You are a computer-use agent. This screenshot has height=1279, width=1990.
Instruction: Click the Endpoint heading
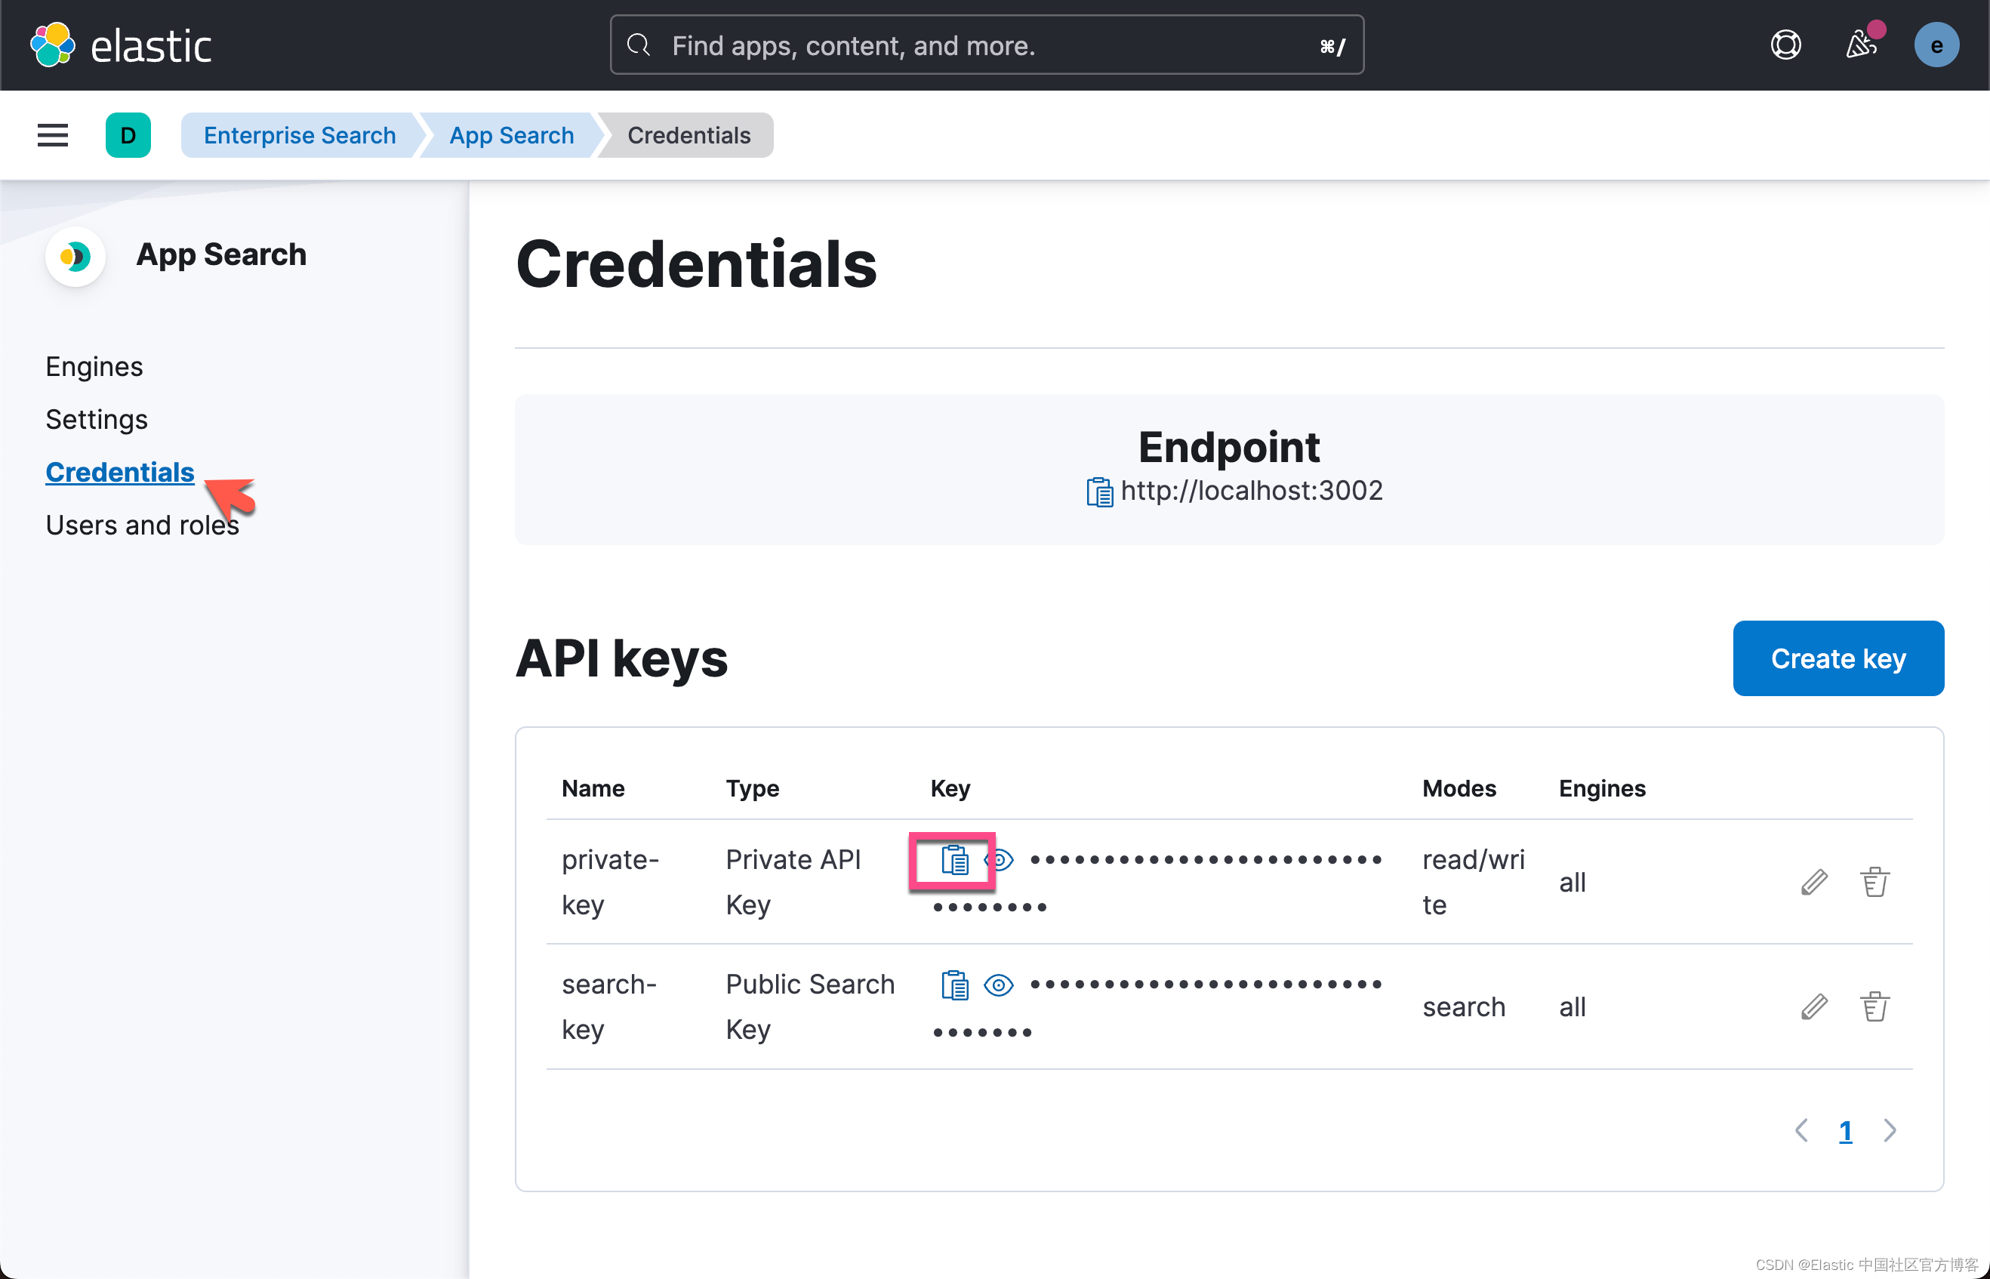1229,447
